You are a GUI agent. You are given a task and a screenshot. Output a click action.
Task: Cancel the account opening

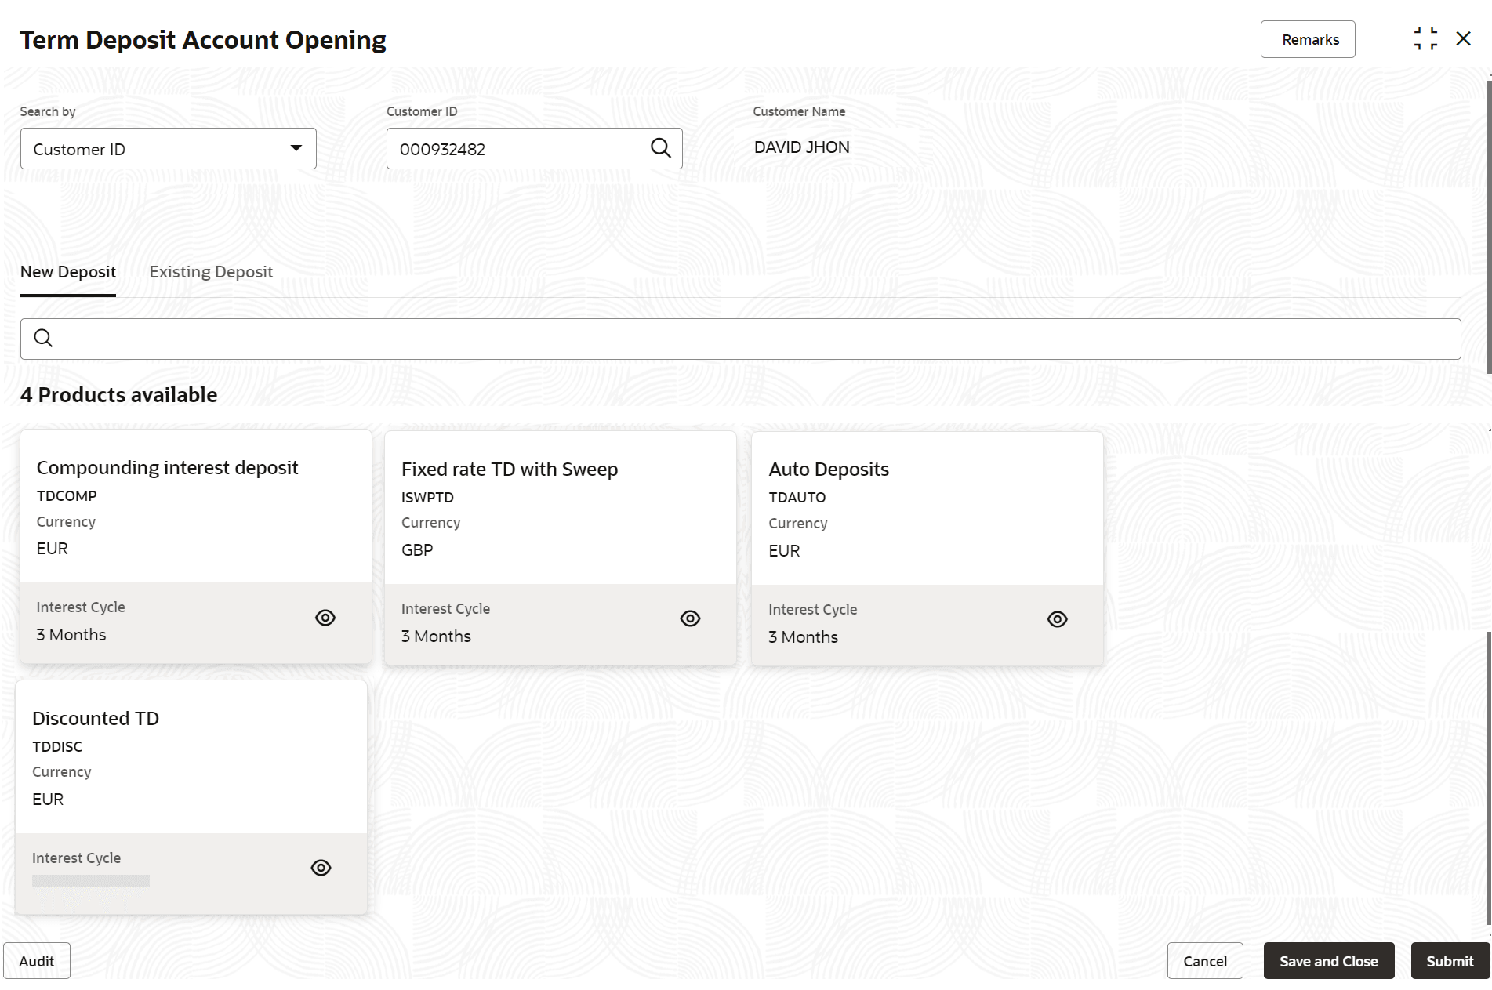pos(1205,961)
